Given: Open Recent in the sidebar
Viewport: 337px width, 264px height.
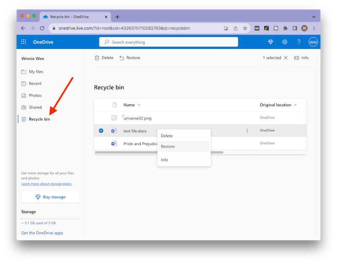Looking at the screenshot, I should pyautogui.click(x=31, y=84).
